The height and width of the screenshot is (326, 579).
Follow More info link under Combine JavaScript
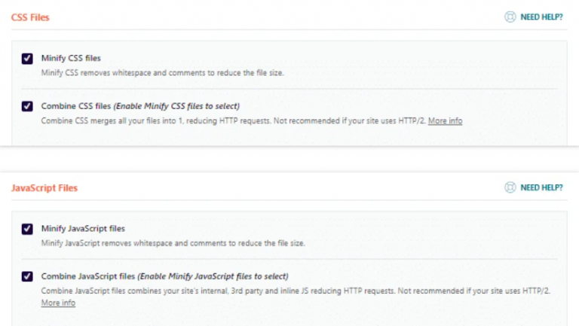(58, 303)
